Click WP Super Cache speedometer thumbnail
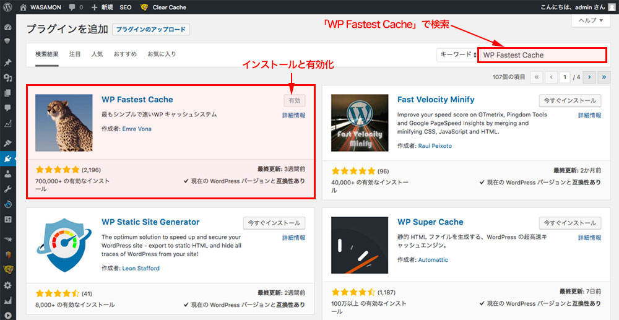The width and height of the screenshot is (619, 320). [360, 245]
